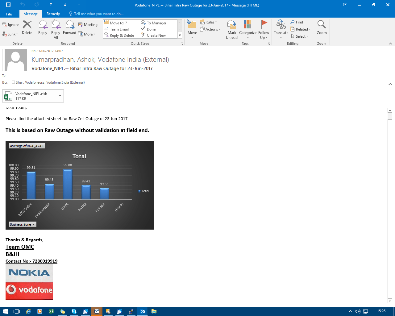Switch to the Remedy tab
395x316 pixels.
click(x=53, y=14)
